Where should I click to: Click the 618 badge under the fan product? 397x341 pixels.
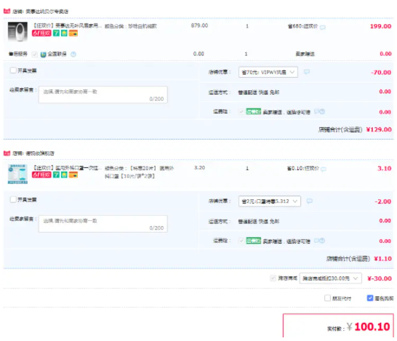click(41, 33)
